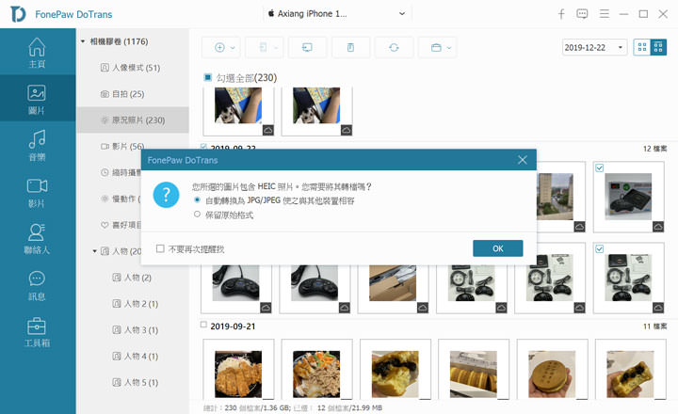Select 人物 2 (1) album
Screen dimensions: 678x414
tap(136, 304)
